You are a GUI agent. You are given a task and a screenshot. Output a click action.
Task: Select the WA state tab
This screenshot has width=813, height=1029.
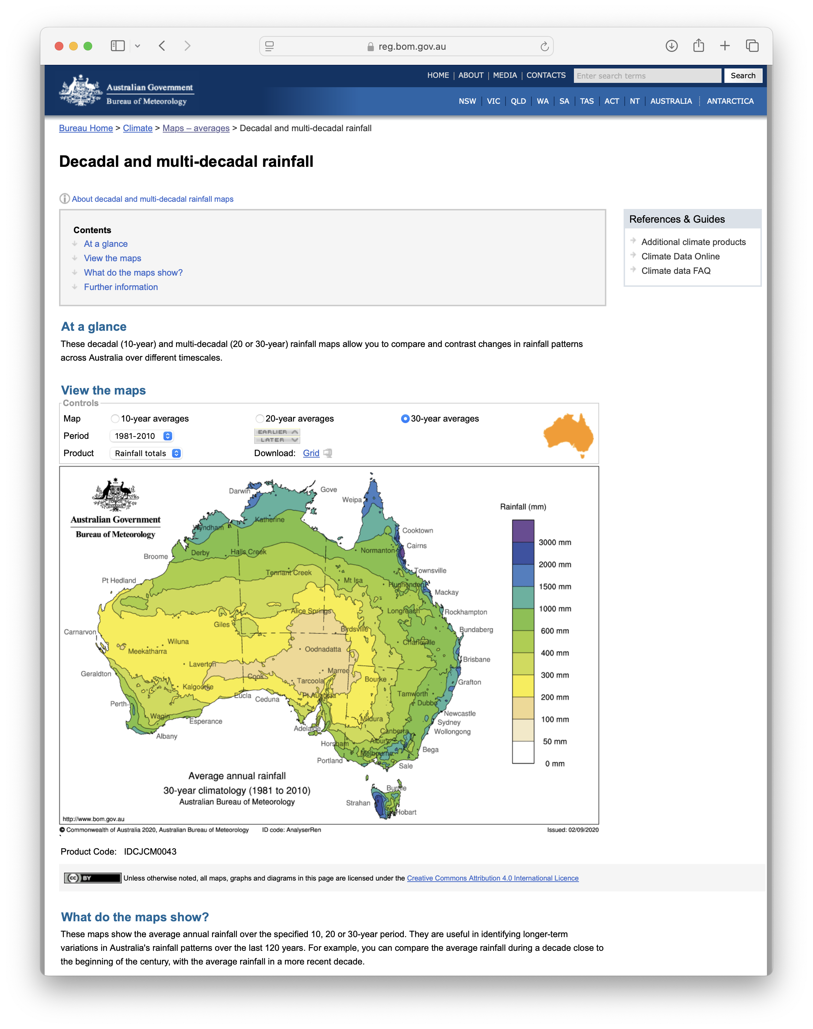point(543,101)
